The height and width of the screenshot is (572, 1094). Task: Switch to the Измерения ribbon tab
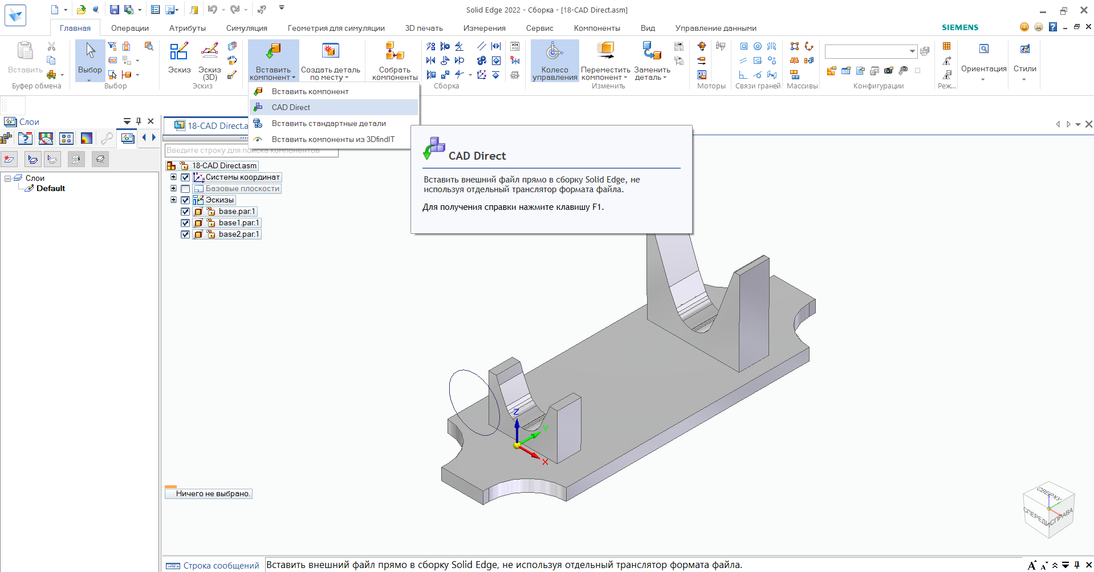pyautogui.click(x=485, y=28)
